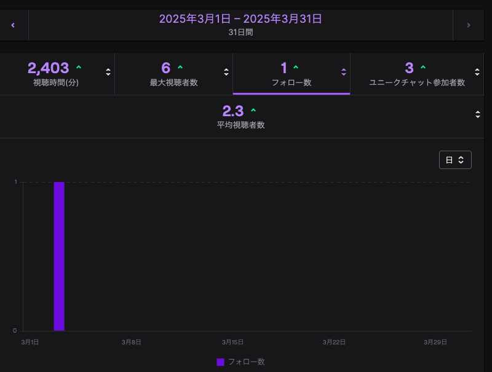Open the 日 granularity dropdown
The image size is (492, 372).
click(455, 160)
